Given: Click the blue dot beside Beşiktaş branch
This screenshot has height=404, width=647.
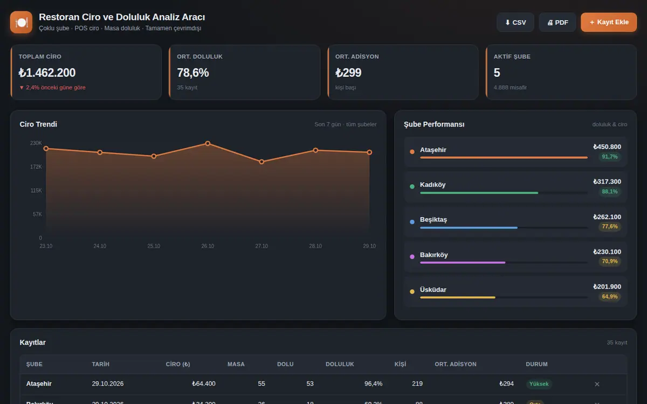Looking at the screenshot, I should pos(412,221).
